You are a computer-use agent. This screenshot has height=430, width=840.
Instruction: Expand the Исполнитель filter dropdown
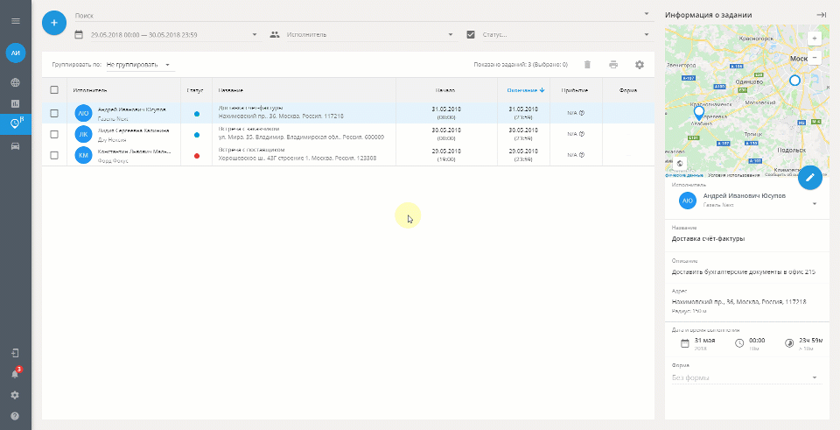(363, 35)
